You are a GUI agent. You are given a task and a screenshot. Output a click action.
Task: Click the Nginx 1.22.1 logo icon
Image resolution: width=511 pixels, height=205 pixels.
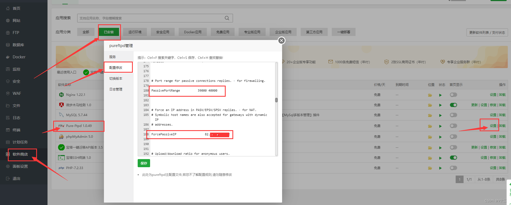[x=61, y=95]
